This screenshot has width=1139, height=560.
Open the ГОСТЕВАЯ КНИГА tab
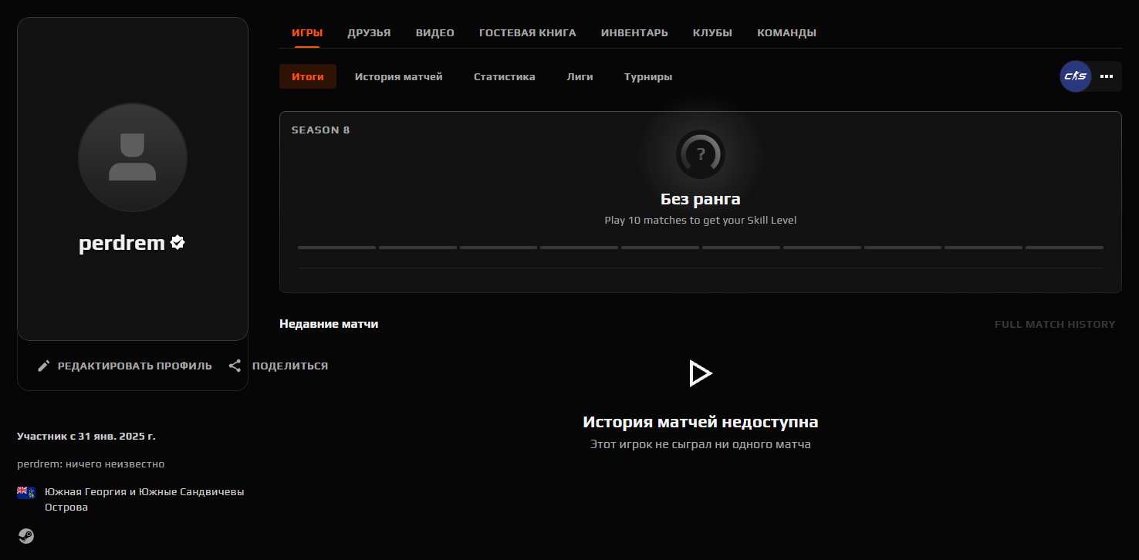point(528,33)
